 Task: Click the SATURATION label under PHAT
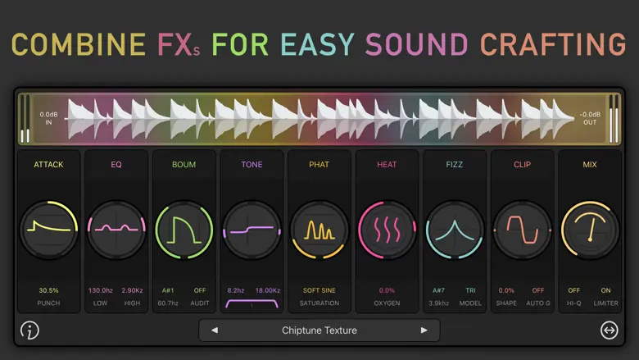pyautogui.click(x=319, y=303)
